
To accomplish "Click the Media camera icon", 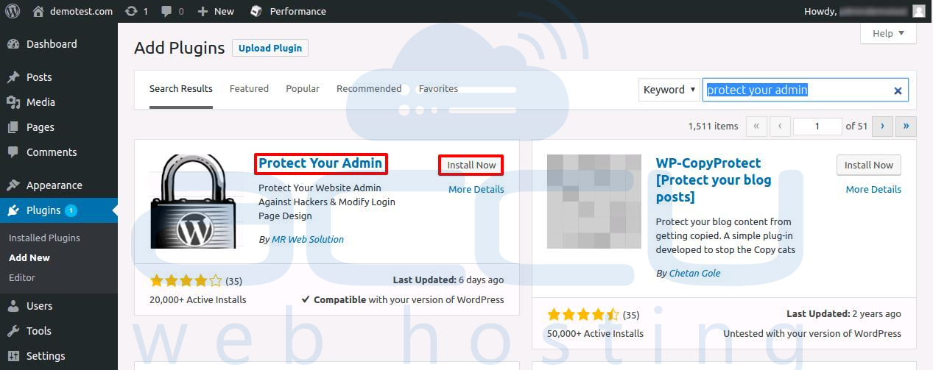I will pyautogui.click(x=13, y=102).
